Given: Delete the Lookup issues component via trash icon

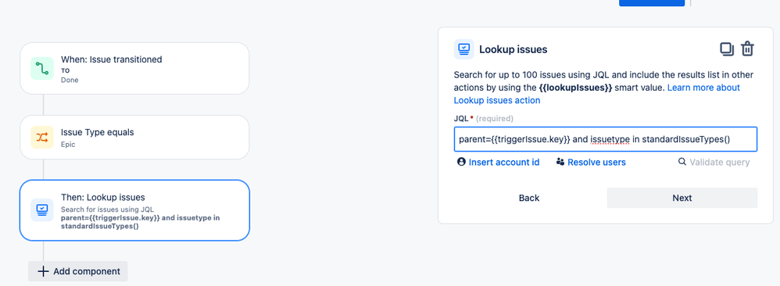Looking at the screenshot, I should 748,48.
